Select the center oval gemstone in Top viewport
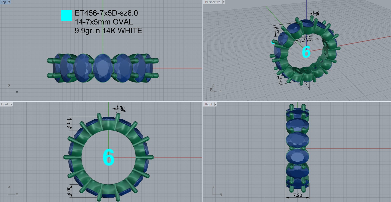391x202 pixels. [103, 68]
